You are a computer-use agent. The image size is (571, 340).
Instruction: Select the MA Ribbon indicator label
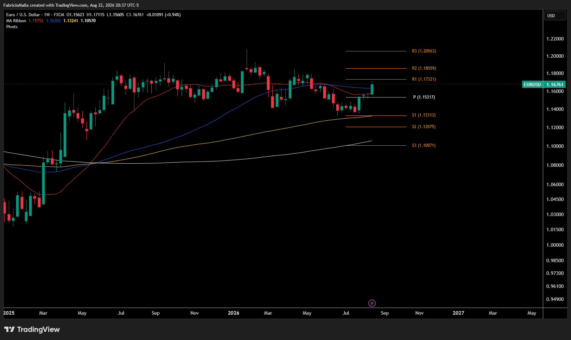[16, 21]
